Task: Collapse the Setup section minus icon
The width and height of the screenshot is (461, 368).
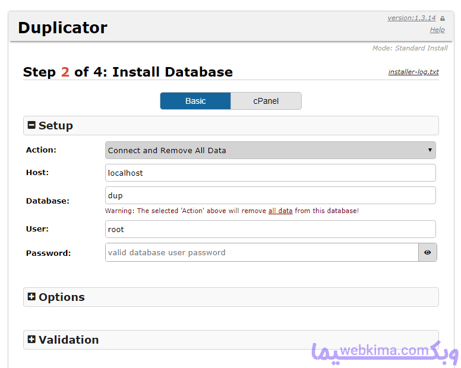Action: (31, 125)
